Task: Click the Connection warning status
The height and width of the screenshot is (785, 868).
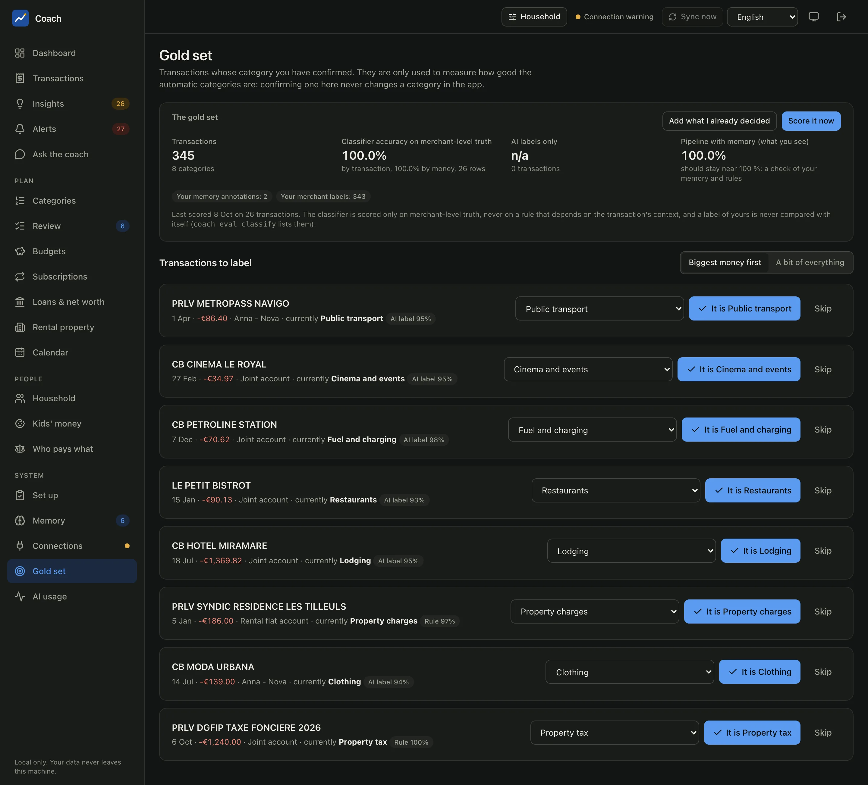Action: tap(615, 17)
